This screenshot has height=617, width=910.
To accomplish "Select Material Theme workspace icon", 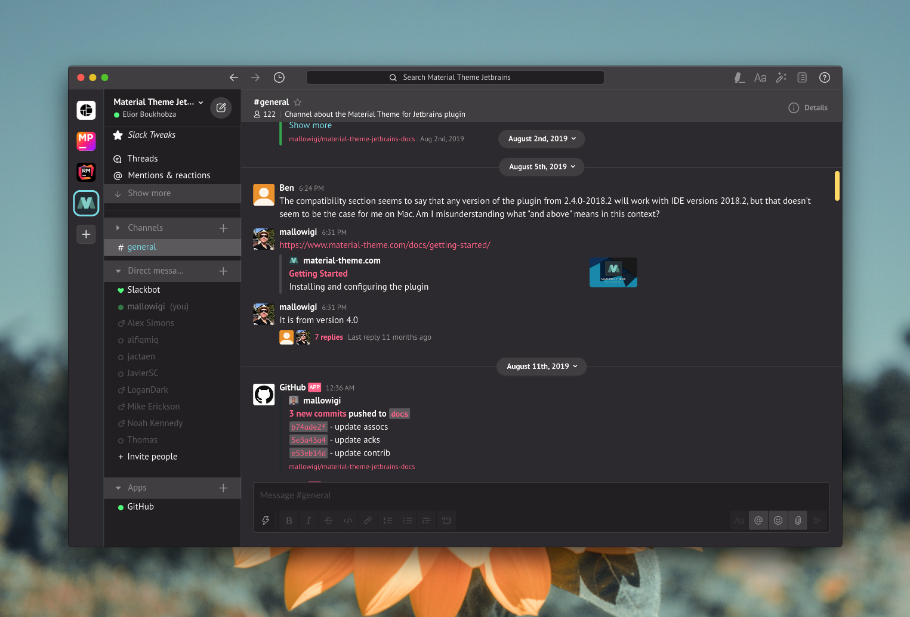I will pyautogui.click(x=86, y=203).
